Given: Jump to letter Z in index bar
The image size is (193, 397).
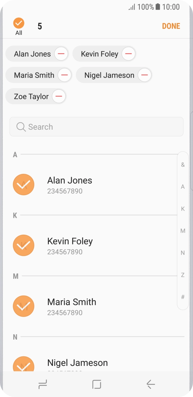Looking at the screenshot, I should (183, 275).
